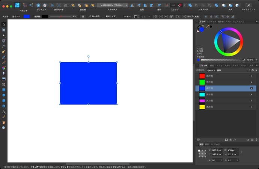Toggle visibility of selected blue layer
This screenshot has height=169, width=259.
pos(251,88)
